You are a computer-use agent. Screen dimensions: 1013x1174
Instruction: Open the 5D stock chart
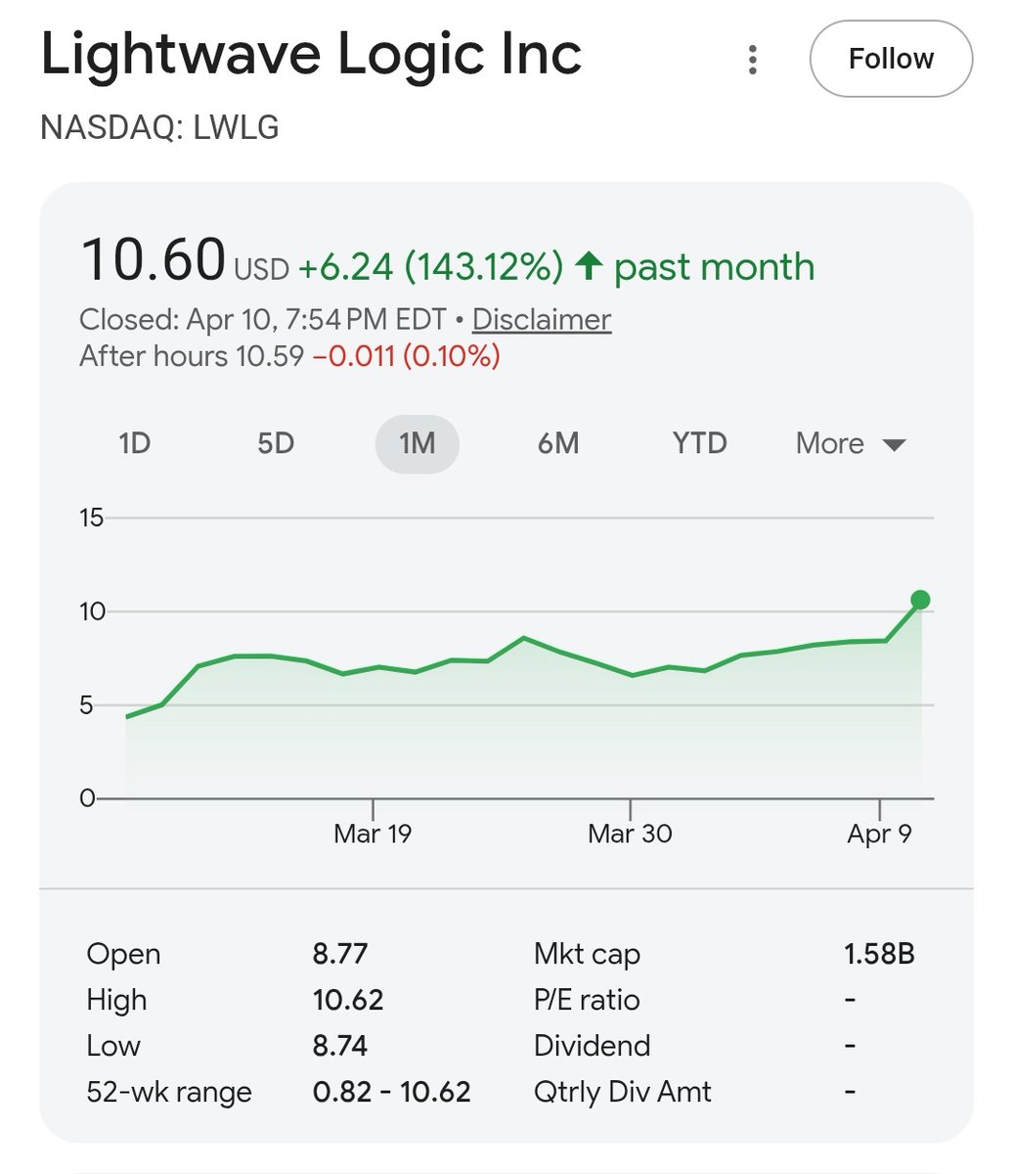[277, 443]
